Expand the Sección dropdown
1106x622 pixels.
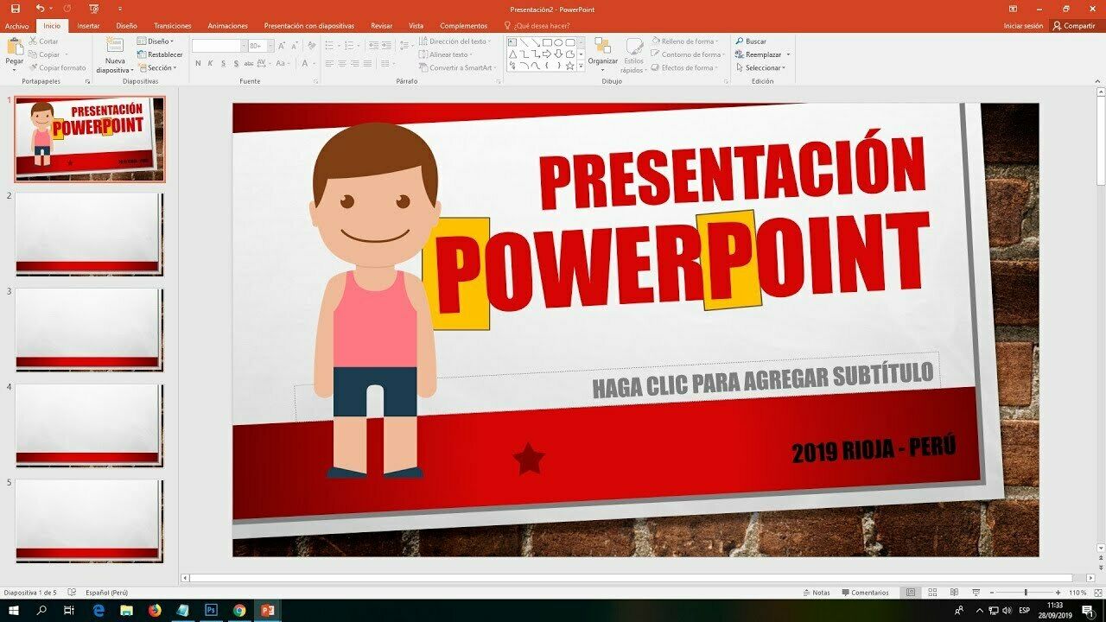(x=160, y=67)
